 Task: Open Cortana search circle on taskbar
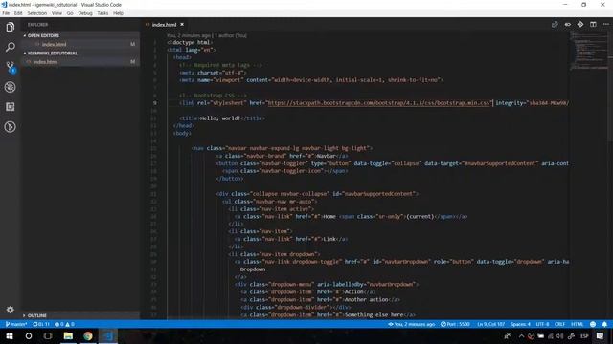point(29,335)
